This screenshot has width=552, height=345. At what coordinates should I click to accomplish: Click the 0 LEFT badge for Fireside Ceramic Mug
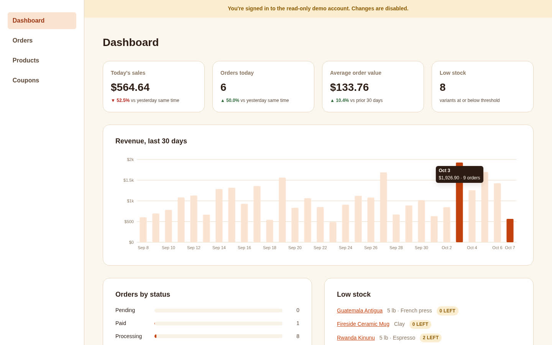coord(420,324)
